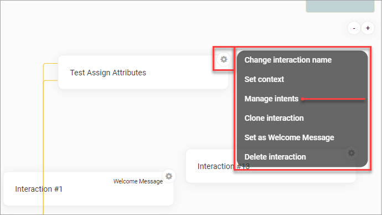Click the red callout line beside Manage intents
The width and height of the screenshot is (382, 215).
(333, 99)
